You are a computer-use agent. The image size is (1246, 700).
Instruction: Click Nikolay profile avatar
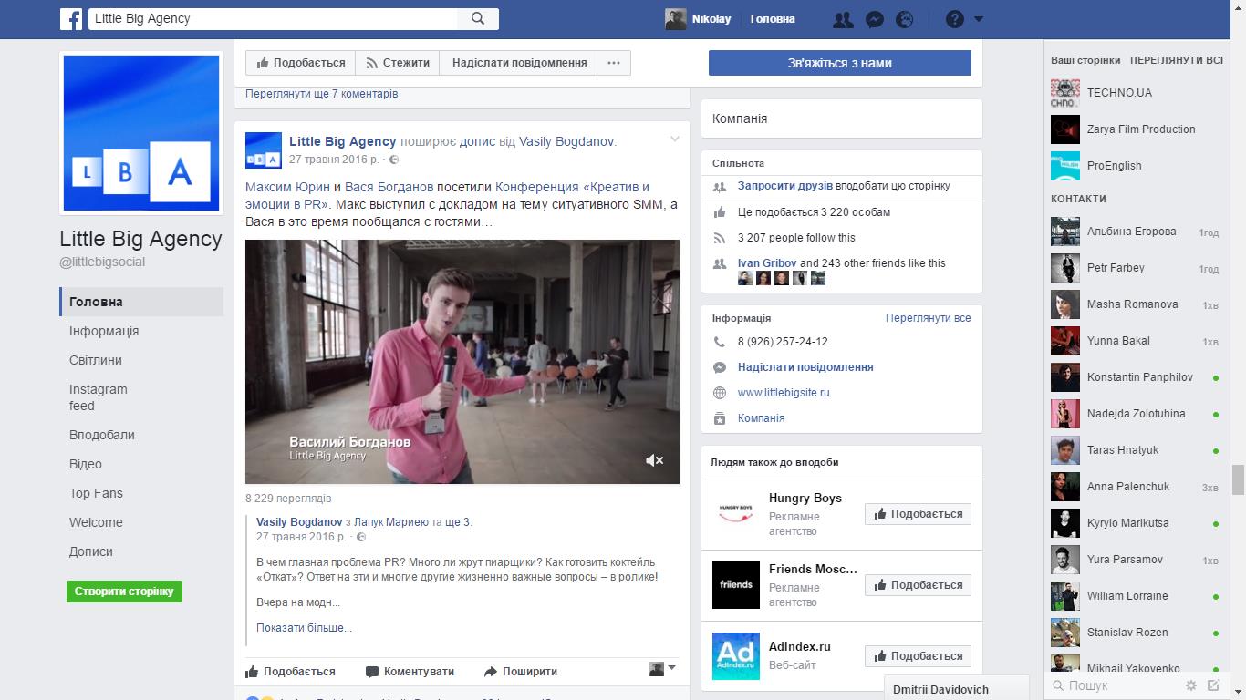coord(675,19)
